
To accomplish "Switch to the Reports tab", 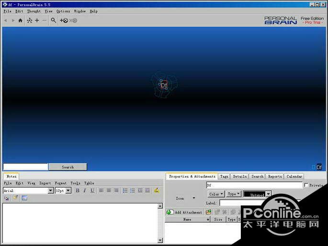I will click(275, 177).
